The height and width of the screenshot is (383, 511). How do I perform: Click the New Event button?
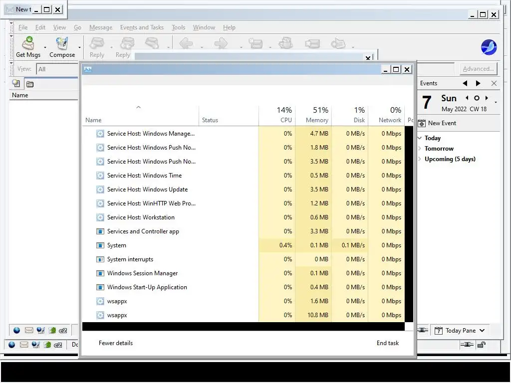click(437, 123)
